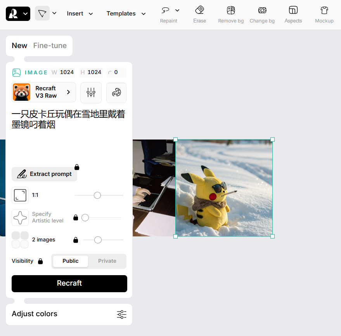
Task: Click the Artistic level star icon
Action: tap(20, 218)
